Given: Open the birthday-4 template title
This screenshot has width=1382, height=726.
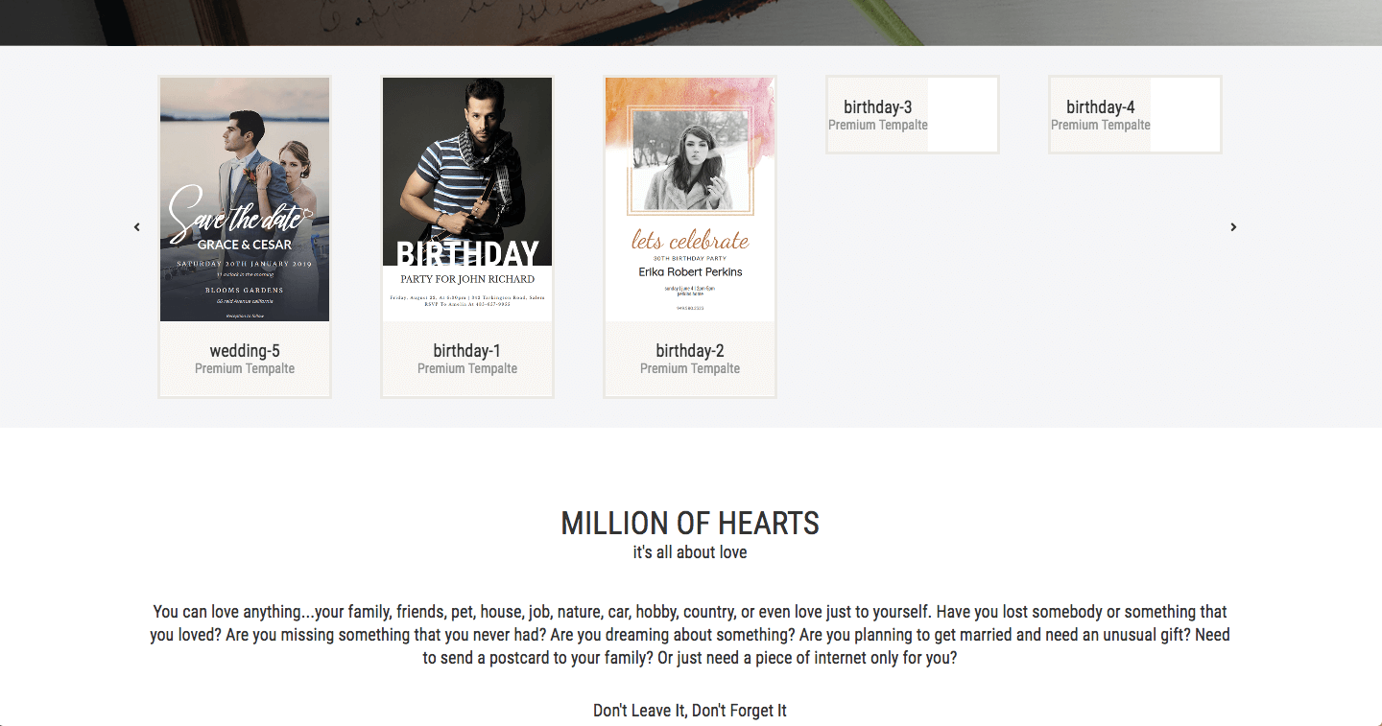Looking at the screenshot, I should (x=1101, y=106).
